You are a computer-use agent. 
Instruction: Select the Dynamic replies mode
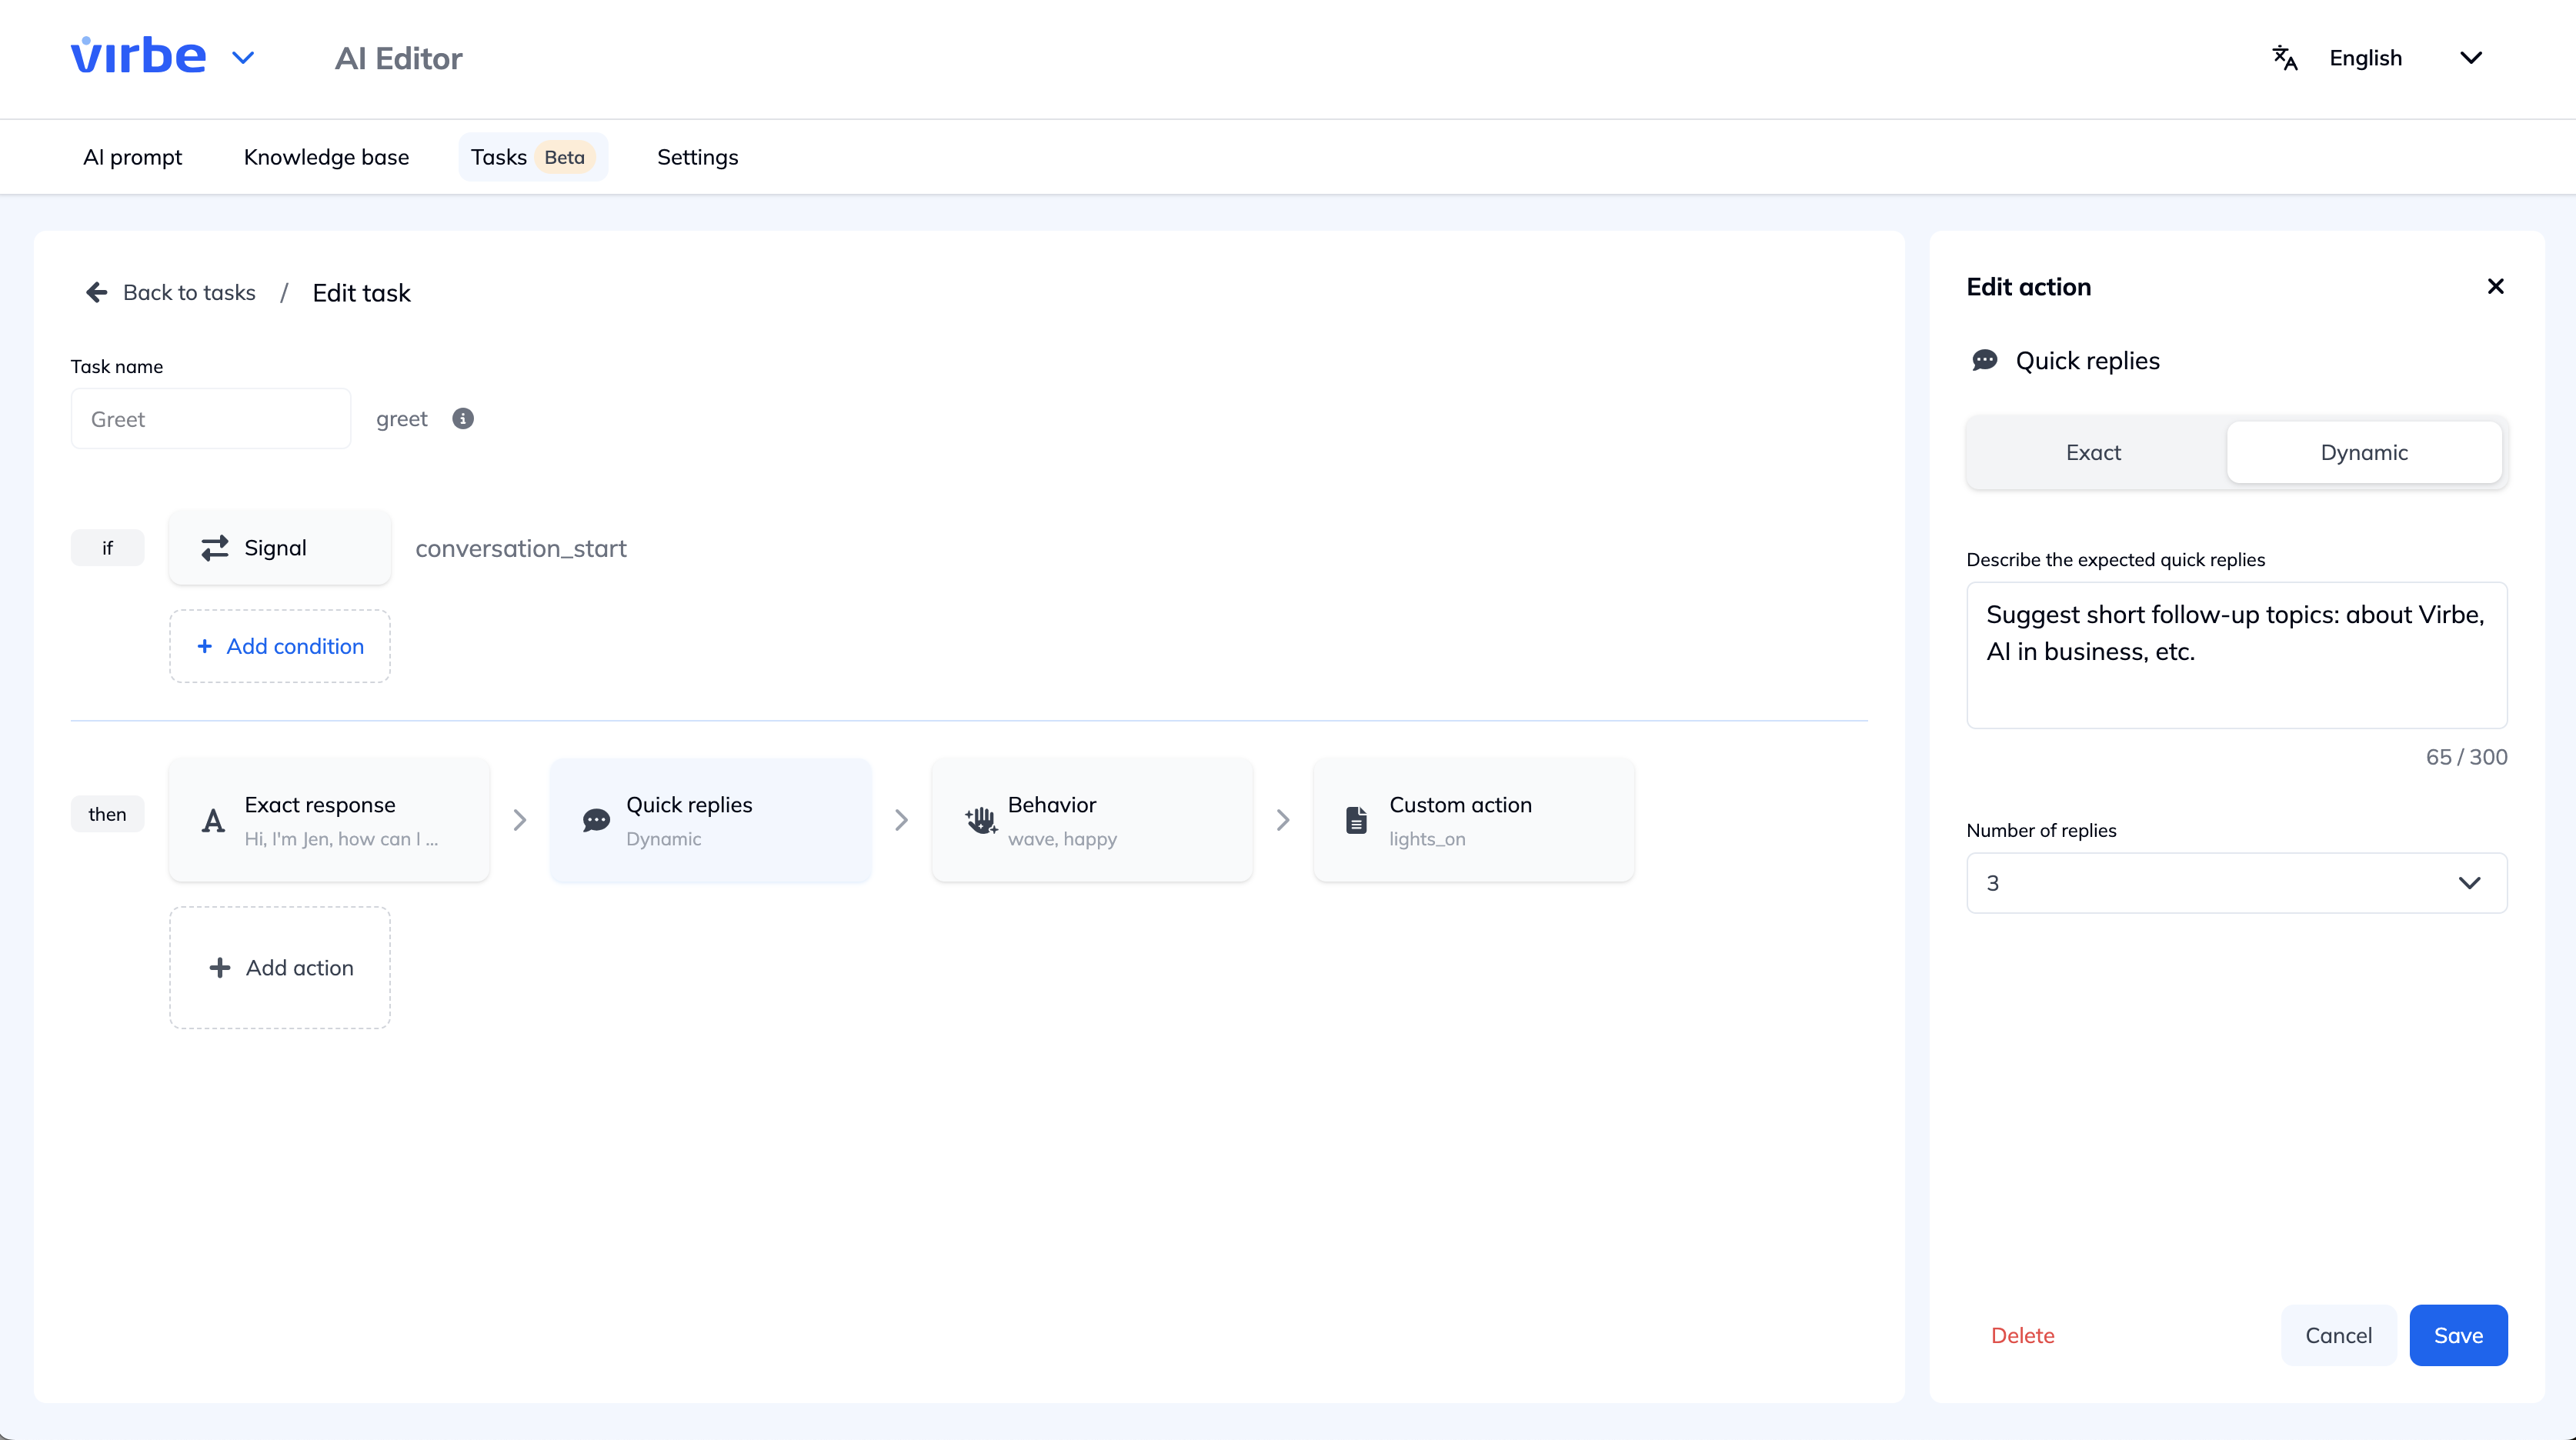(2364, 452)
